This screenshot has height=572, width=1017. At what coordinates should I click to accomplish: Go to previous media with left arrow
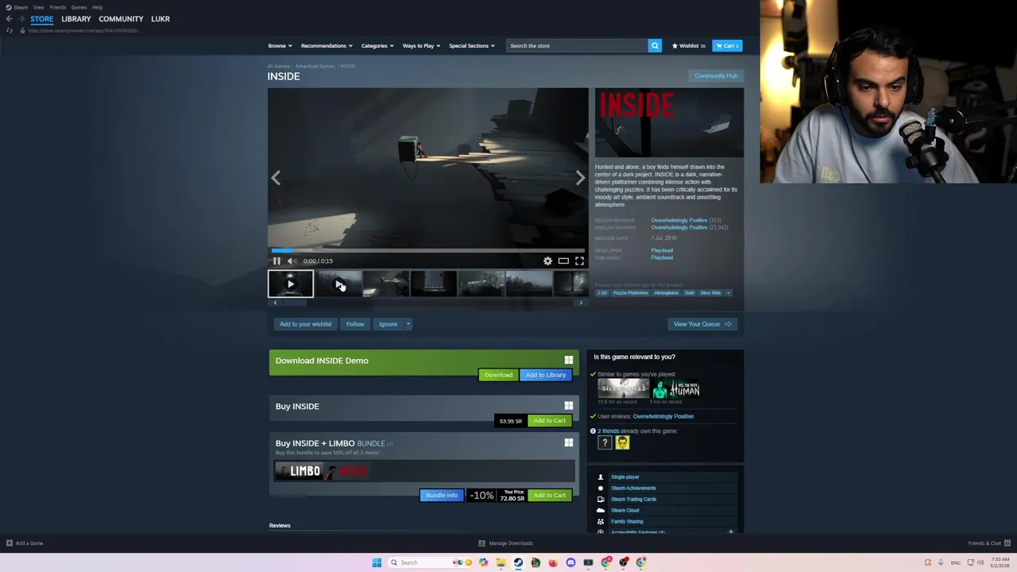coord(276,177)
